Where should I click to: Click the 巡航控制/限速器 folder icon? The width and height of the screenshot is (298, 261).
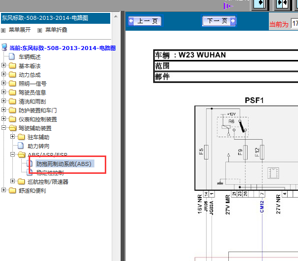point(21,181)
